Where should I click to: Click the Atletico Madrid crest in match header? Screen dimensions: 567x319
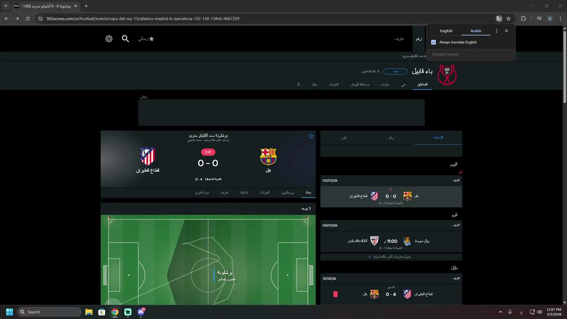pos(148,156)
